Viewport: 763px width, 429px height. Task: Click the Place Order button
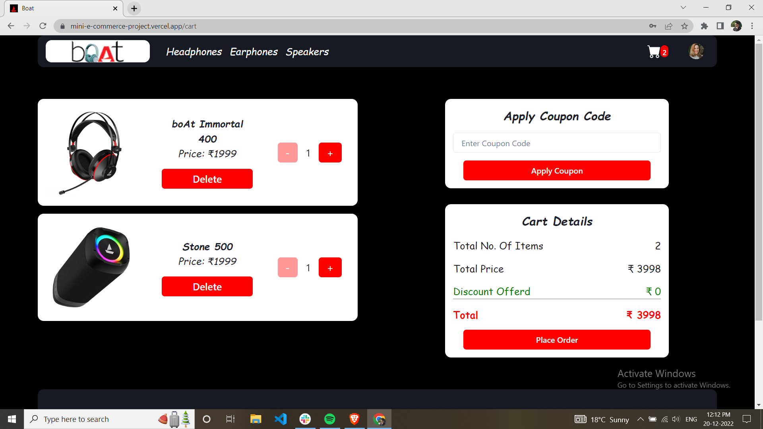pyautogui.click(x=556, y=340)
